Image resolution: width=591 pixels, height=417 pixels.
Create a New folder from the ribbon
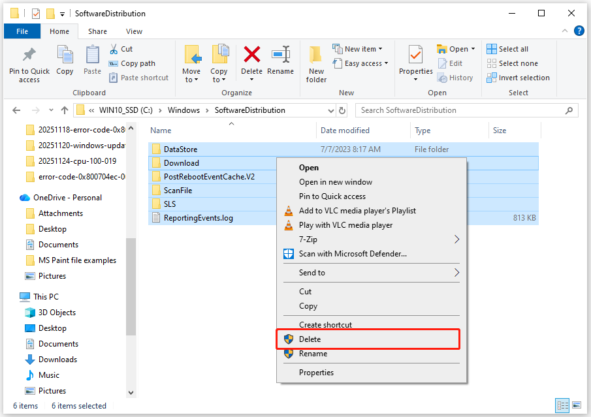coord(315,62)
